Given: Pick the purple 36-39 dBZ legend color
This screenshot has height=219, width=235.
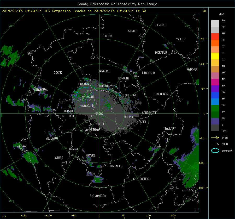Looking at the screenshot, I should (x=215, y=89).
